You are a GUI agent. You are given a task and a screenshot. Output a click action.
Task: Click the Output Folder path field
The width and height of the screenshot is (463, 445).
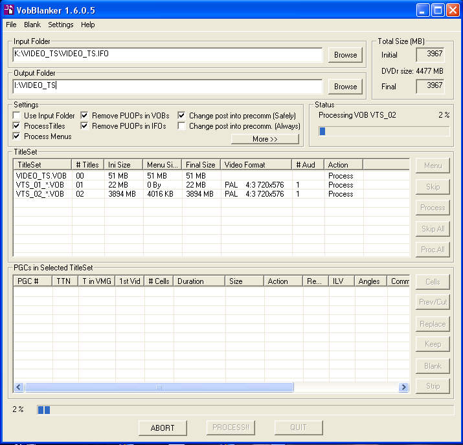[x=168, y=86]
